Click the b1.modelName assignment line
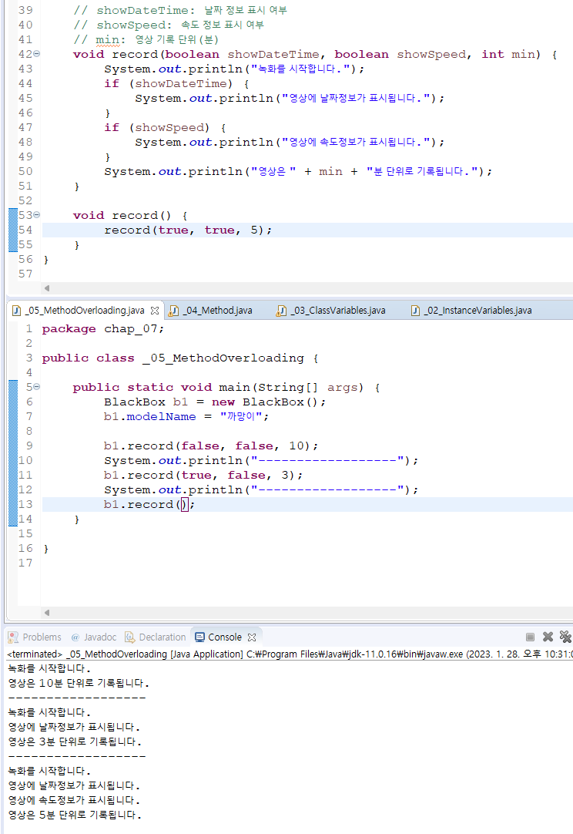The height and width of the screenshot is (834, 573). pyautogui.click(x=186, y=416)
